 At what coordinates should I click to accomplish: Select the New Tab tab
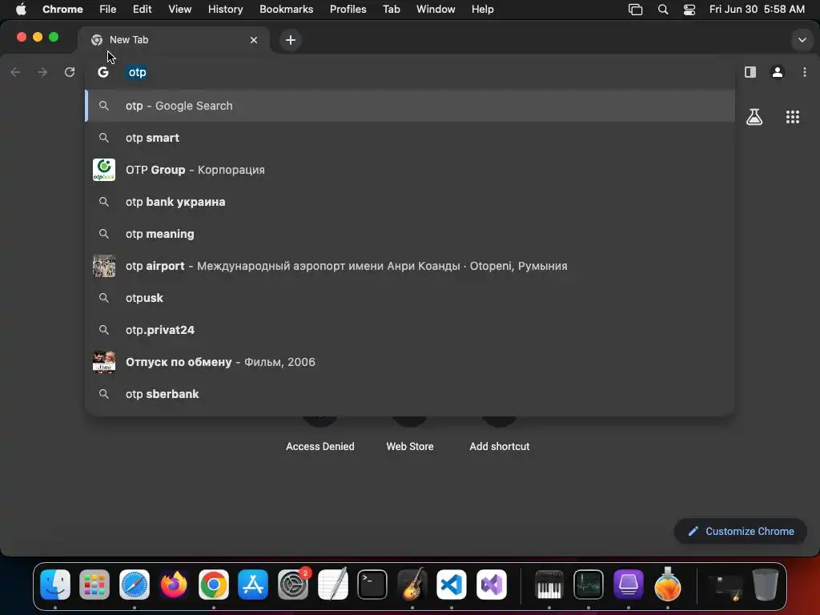tap(174, 40)
